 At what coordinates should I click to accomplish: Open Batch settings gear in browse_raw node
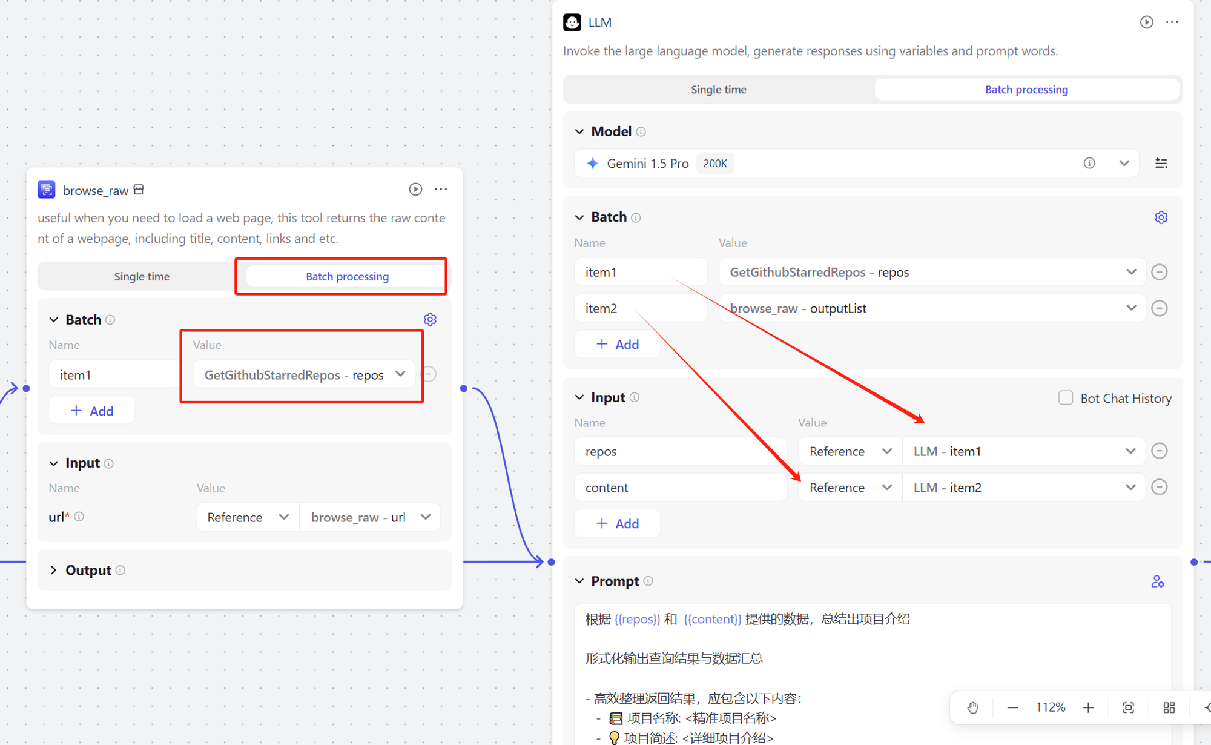click(430, 319)
